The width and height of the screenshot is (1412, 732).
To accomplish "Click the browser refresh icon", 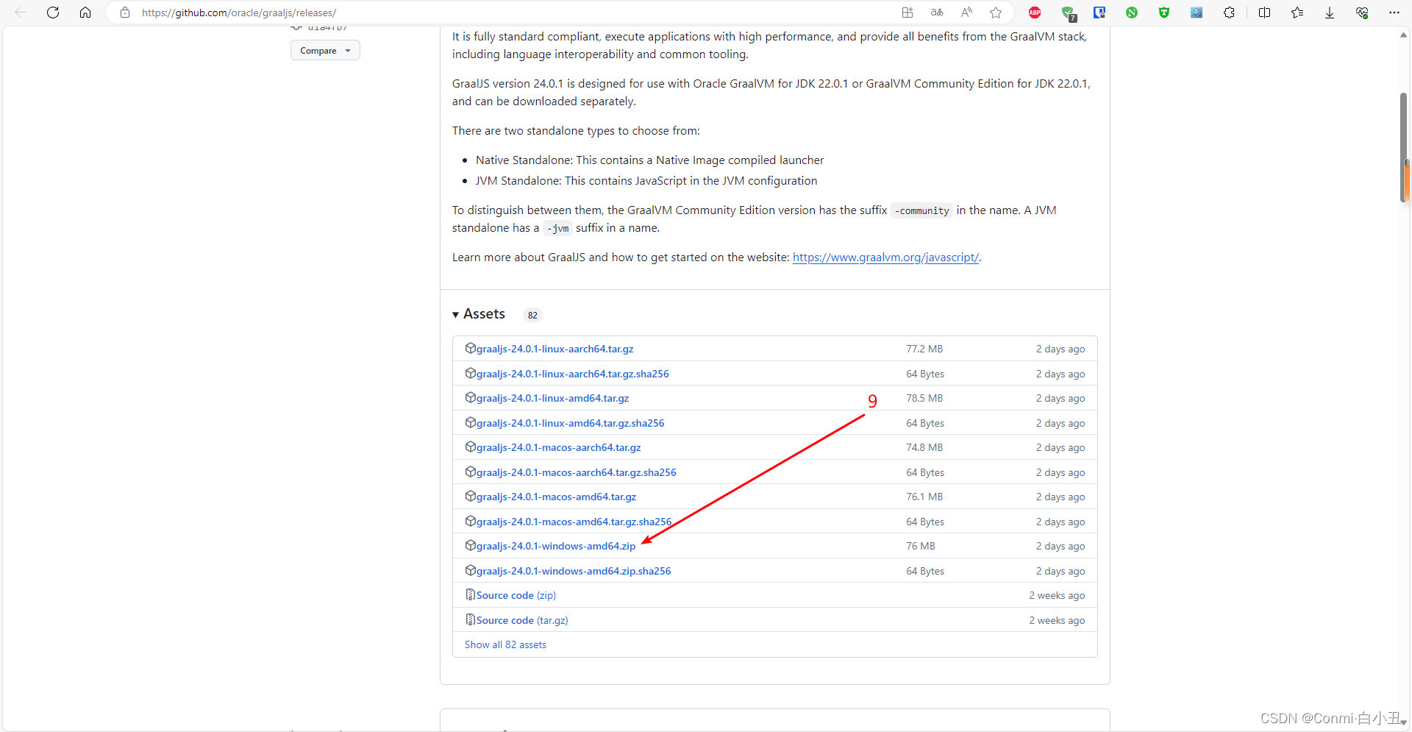I will [x=53, y=13].
